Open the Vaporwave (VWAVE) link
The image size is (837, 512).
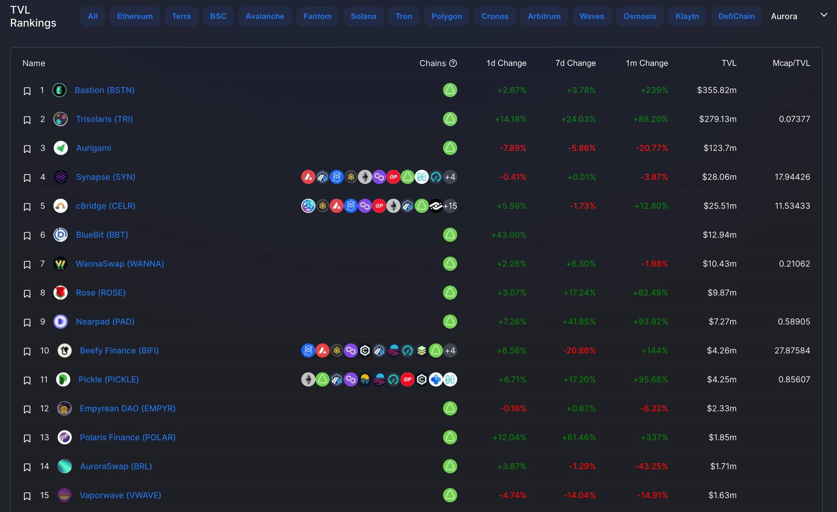(x=120, y=495)
